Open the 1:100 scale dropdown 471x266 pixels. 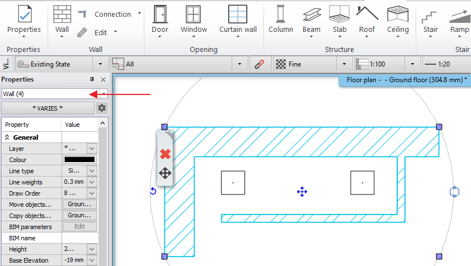pyautogui.click(x=412, y=64)
